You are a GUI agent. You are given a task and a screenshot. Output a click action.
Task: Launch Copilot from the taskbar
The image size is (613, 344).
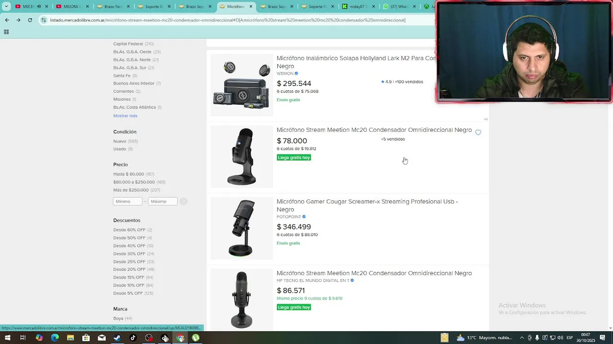pos(39,338)
